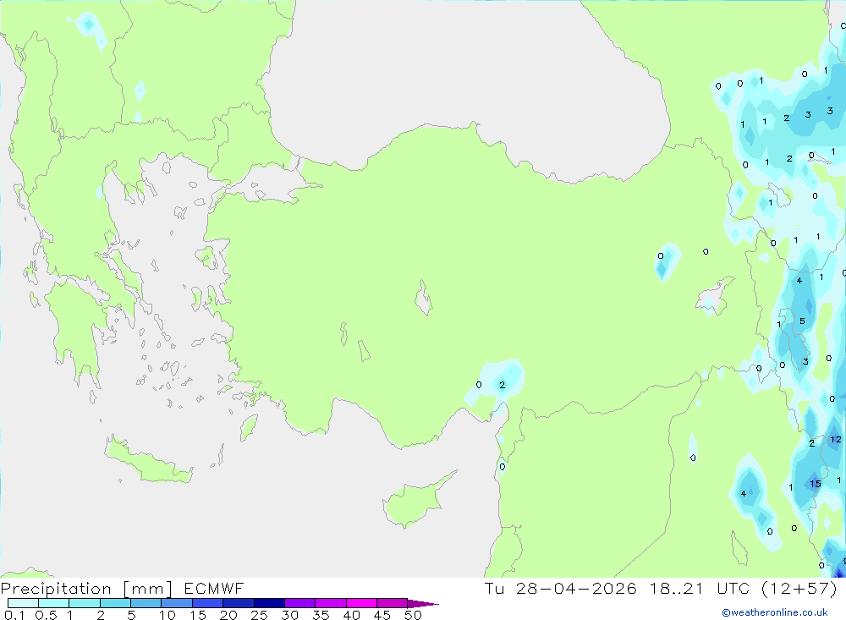Click the legend label "50"
The width and height of the screenshot is (846, 620).
click(x=414, y=615)
